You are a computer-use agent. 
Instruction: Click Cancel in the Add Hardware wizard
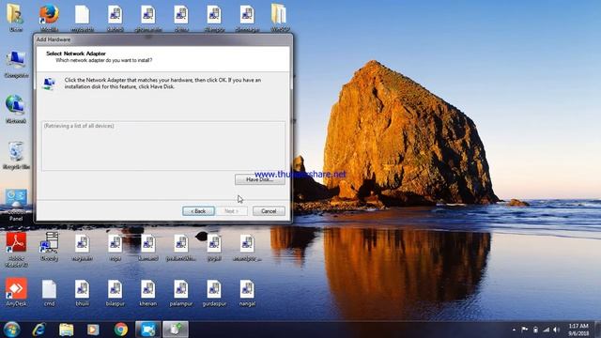(x=269, y=211)
